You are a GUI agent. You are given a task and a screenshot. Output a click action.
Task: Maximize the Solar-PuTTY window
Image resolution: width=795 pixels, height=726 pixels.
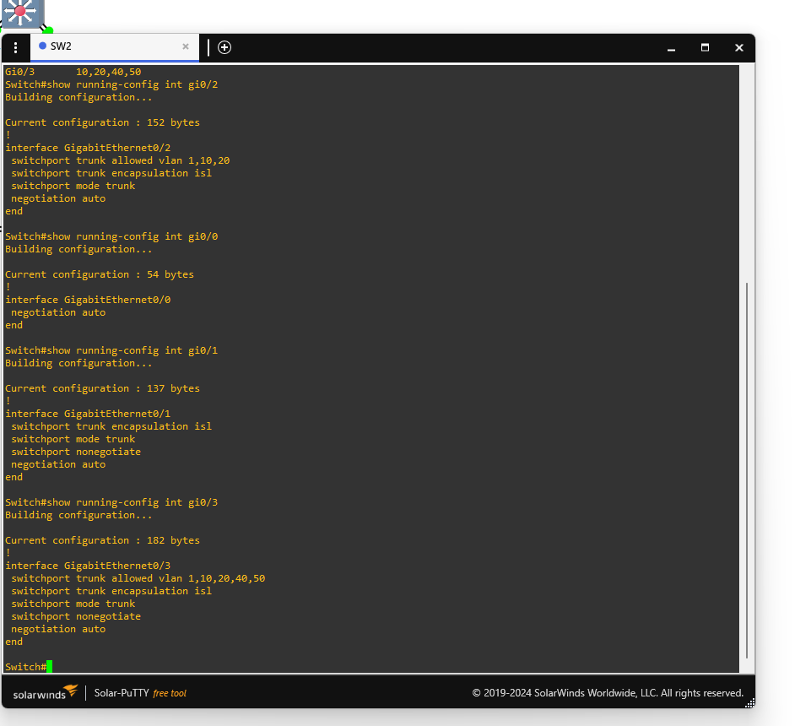[x=705, y=47]
